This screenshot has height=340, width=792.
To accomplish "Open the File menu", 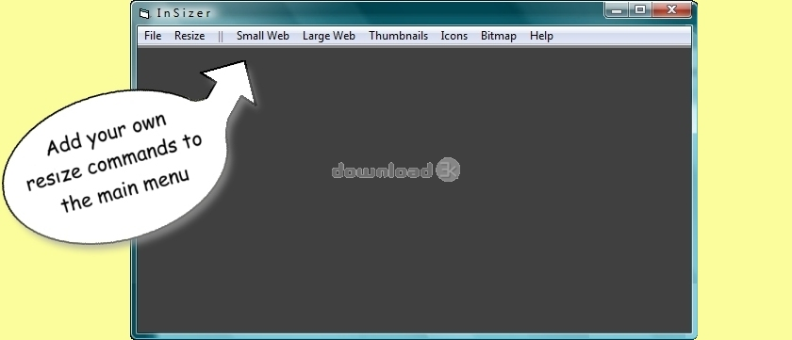I will point(153,36).
